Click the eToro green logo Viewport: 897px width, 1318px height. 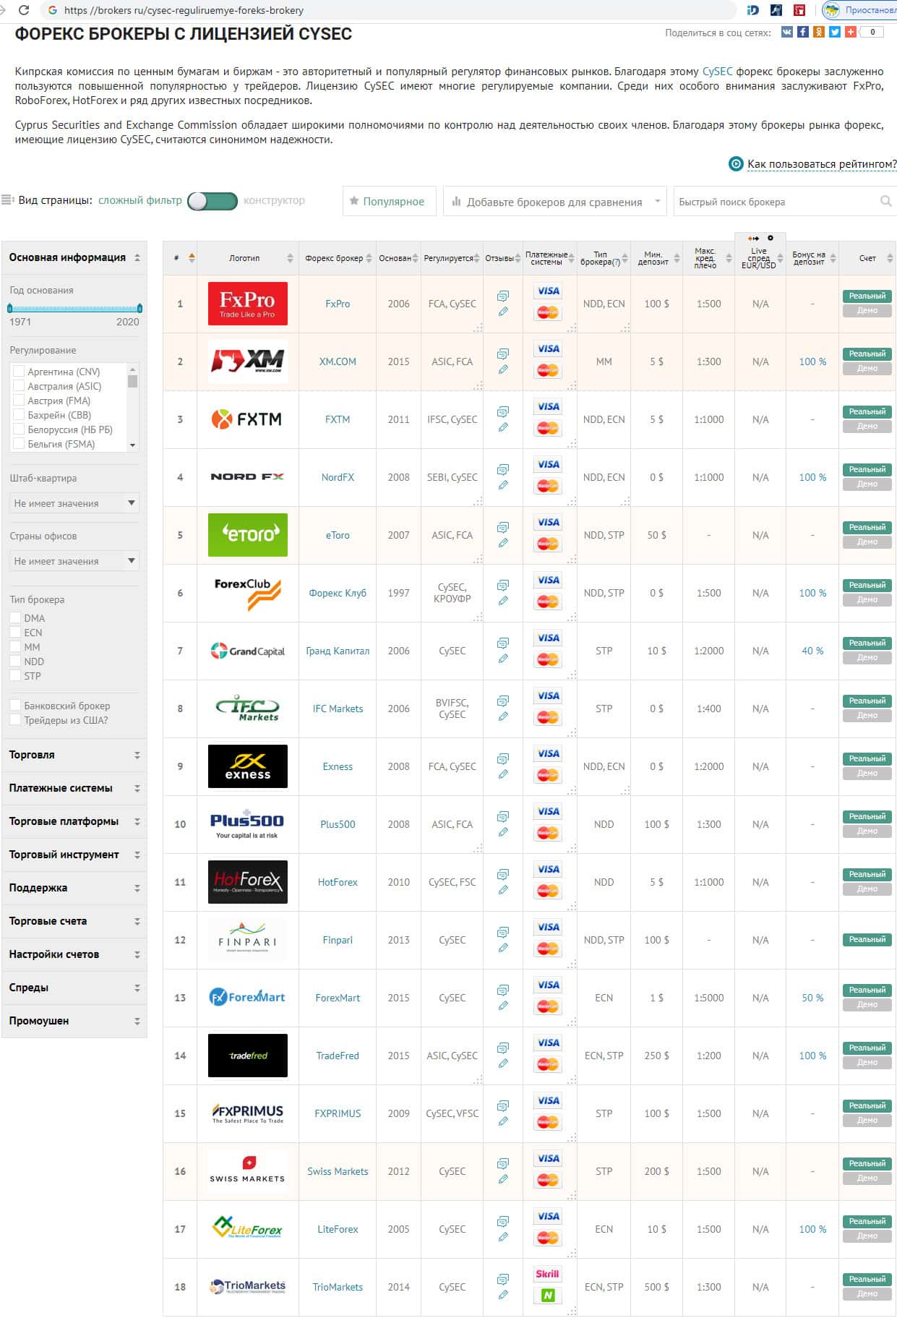[x=248, y=535]
